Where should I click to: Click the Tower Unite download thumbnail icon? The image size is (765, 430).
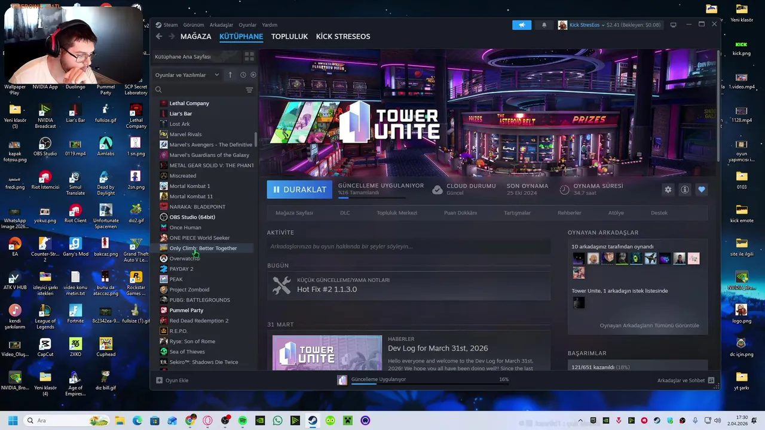click(x=342, y=380)
